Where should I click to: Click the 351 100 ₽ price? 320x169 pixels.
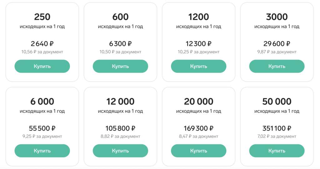pos(277,128)
